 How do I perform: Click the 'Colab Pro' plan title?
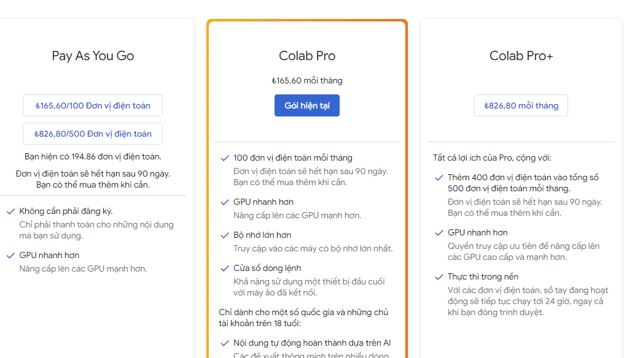point(307,56)
